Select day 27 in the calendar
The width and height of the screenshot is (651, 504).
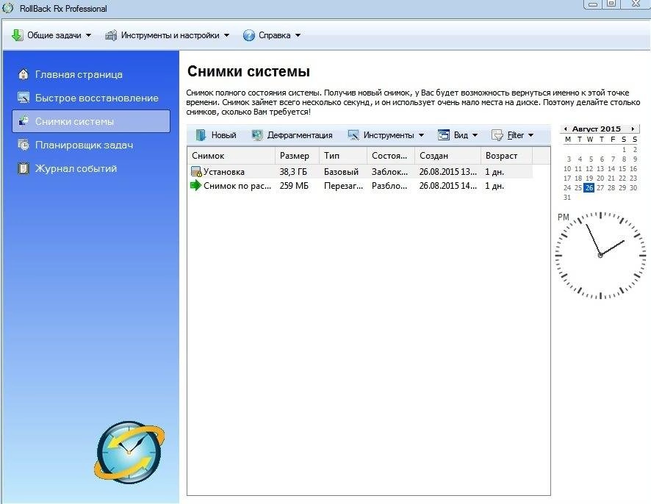click(x=600, y=187)
